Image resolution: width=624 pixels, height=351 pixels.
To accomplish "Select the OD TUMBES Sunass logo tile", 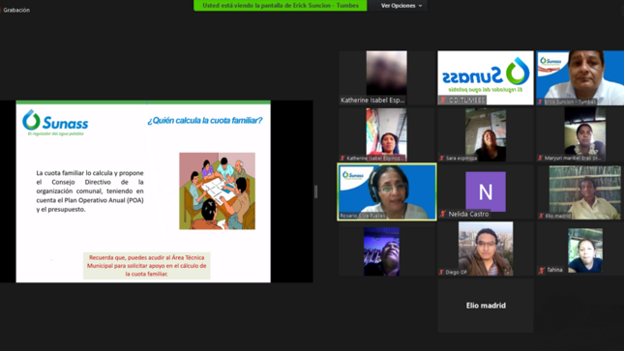I will tap(486, 77).
